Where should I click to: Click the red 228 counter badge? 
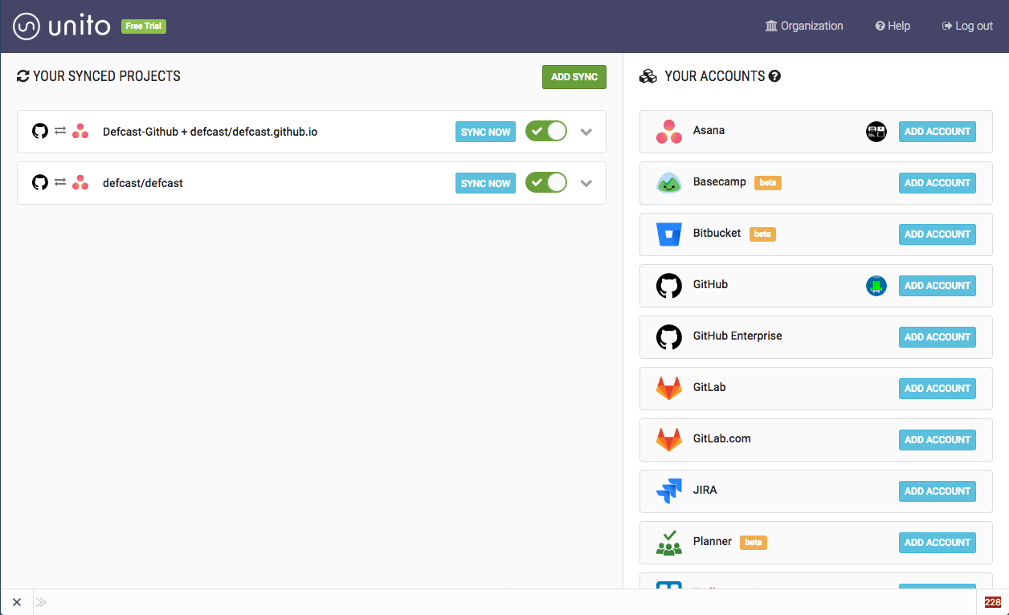(x=993, y=602)
